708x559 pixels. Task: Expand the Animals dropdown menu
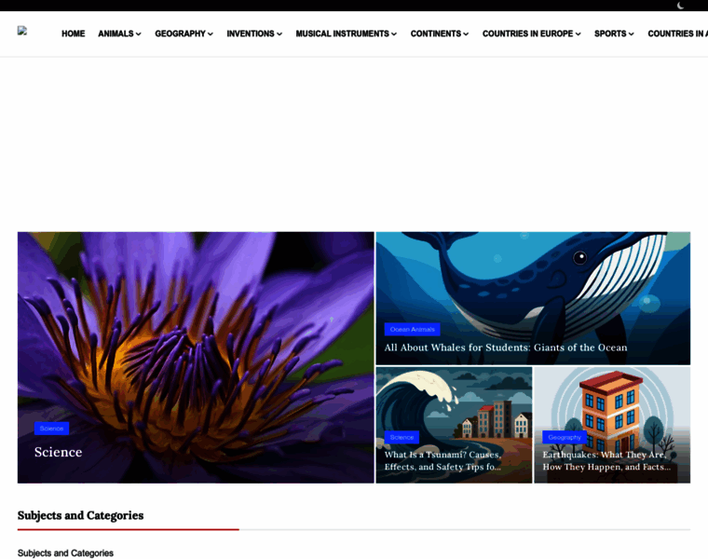[119, 34]
